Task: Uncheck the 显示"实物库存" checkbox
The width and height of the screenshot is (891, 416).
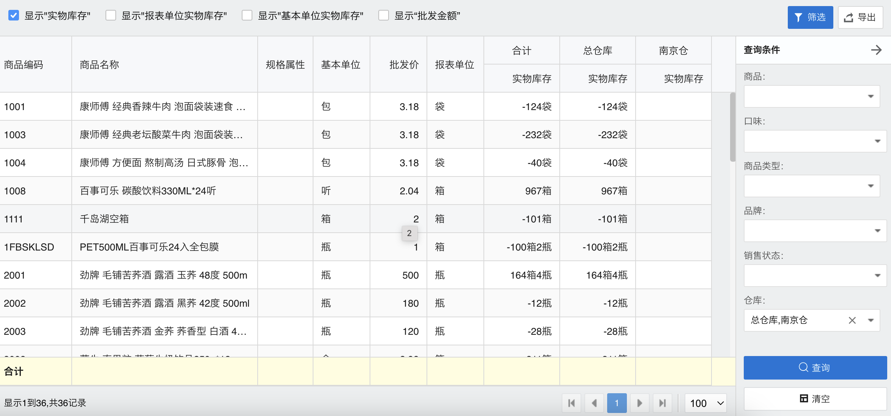Action: pyautogui.click(x=14, y=16)
